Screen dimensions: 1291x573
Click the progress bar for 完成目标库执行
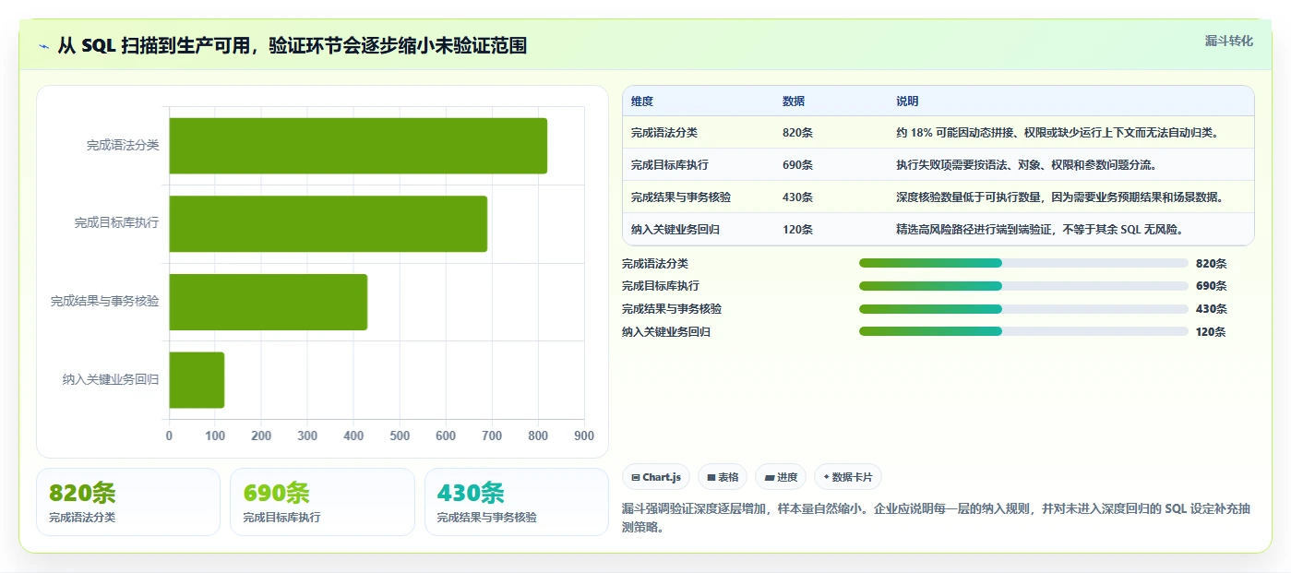1023,286
